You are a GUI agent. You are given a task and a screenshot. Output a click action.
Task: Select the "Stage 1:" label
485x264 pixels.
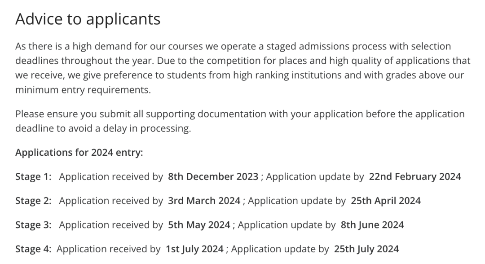point(34,176)
